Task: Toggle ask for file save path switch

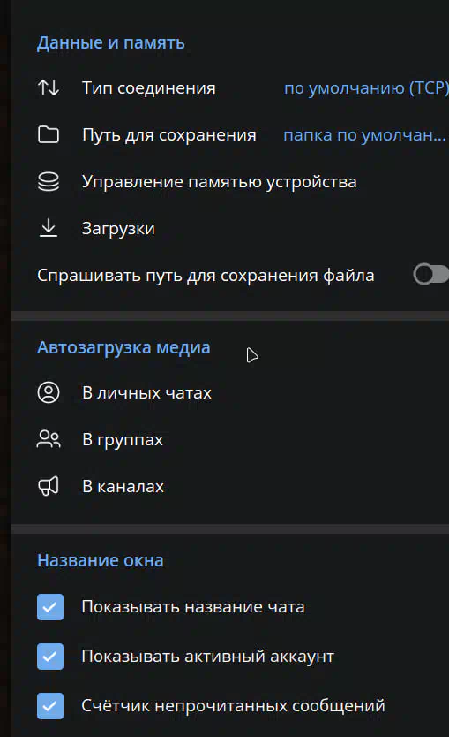Action: 431,274
